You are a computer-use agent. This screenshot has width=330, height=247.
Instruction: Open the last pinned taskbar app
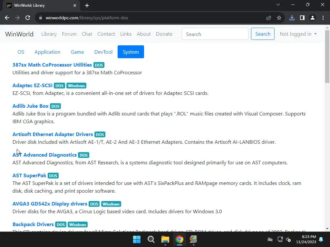(x=193, y=239)
